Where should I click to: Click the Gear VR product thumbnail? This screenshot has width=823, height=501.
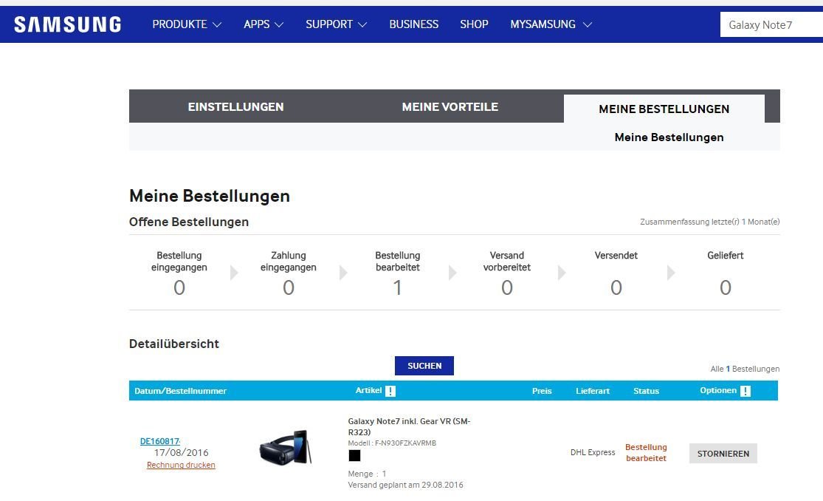click(x=286, y=447)
